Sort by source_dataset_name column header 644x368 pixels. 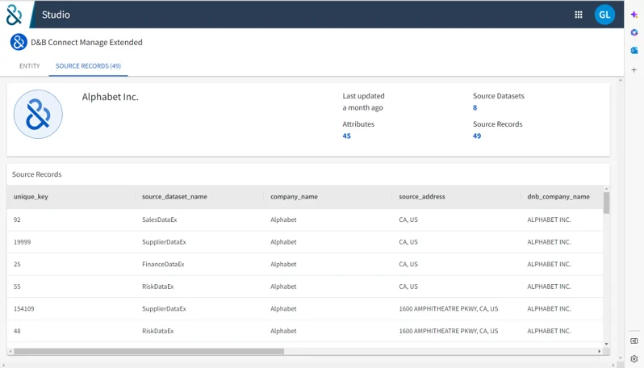[174, 197]
